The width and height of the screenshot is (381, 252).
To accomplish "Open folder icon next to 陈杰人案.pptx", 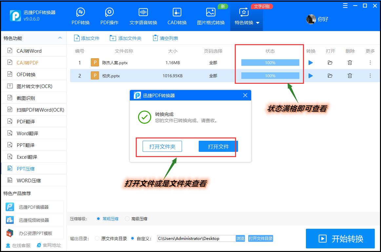I will (x=330, y=62).
